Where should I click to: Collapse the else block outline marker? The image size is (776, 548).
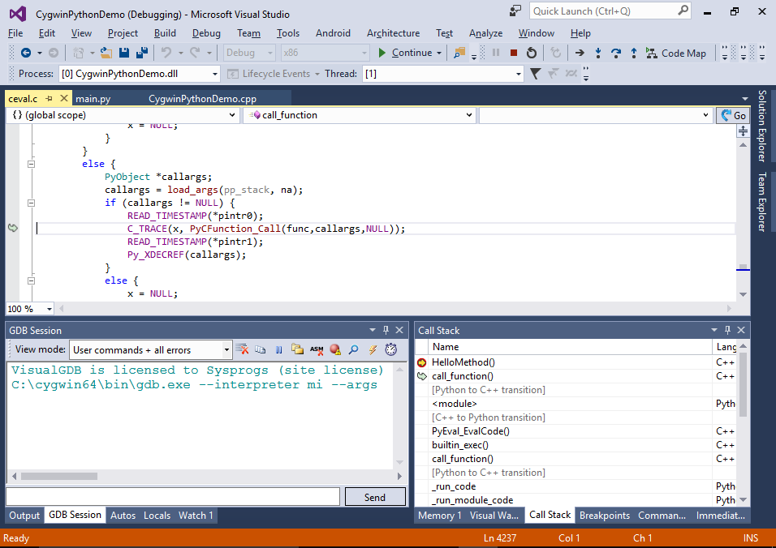[32, 164]
